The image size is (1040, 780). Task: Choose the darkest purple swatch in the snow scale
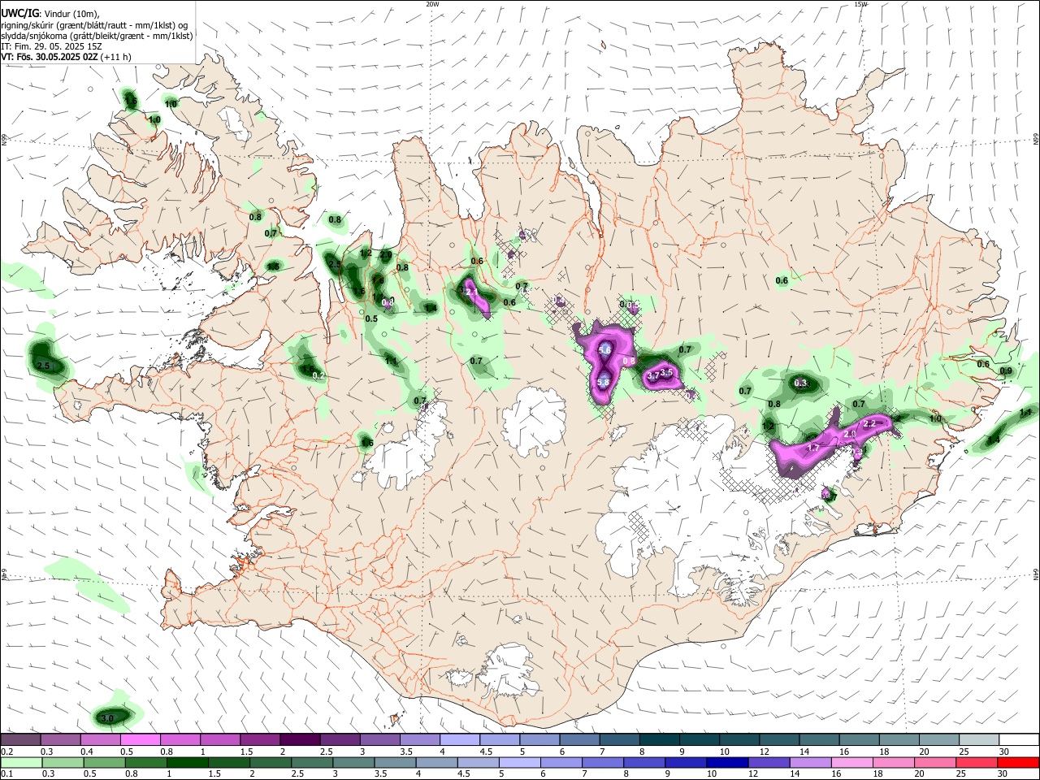pos(299,740)
